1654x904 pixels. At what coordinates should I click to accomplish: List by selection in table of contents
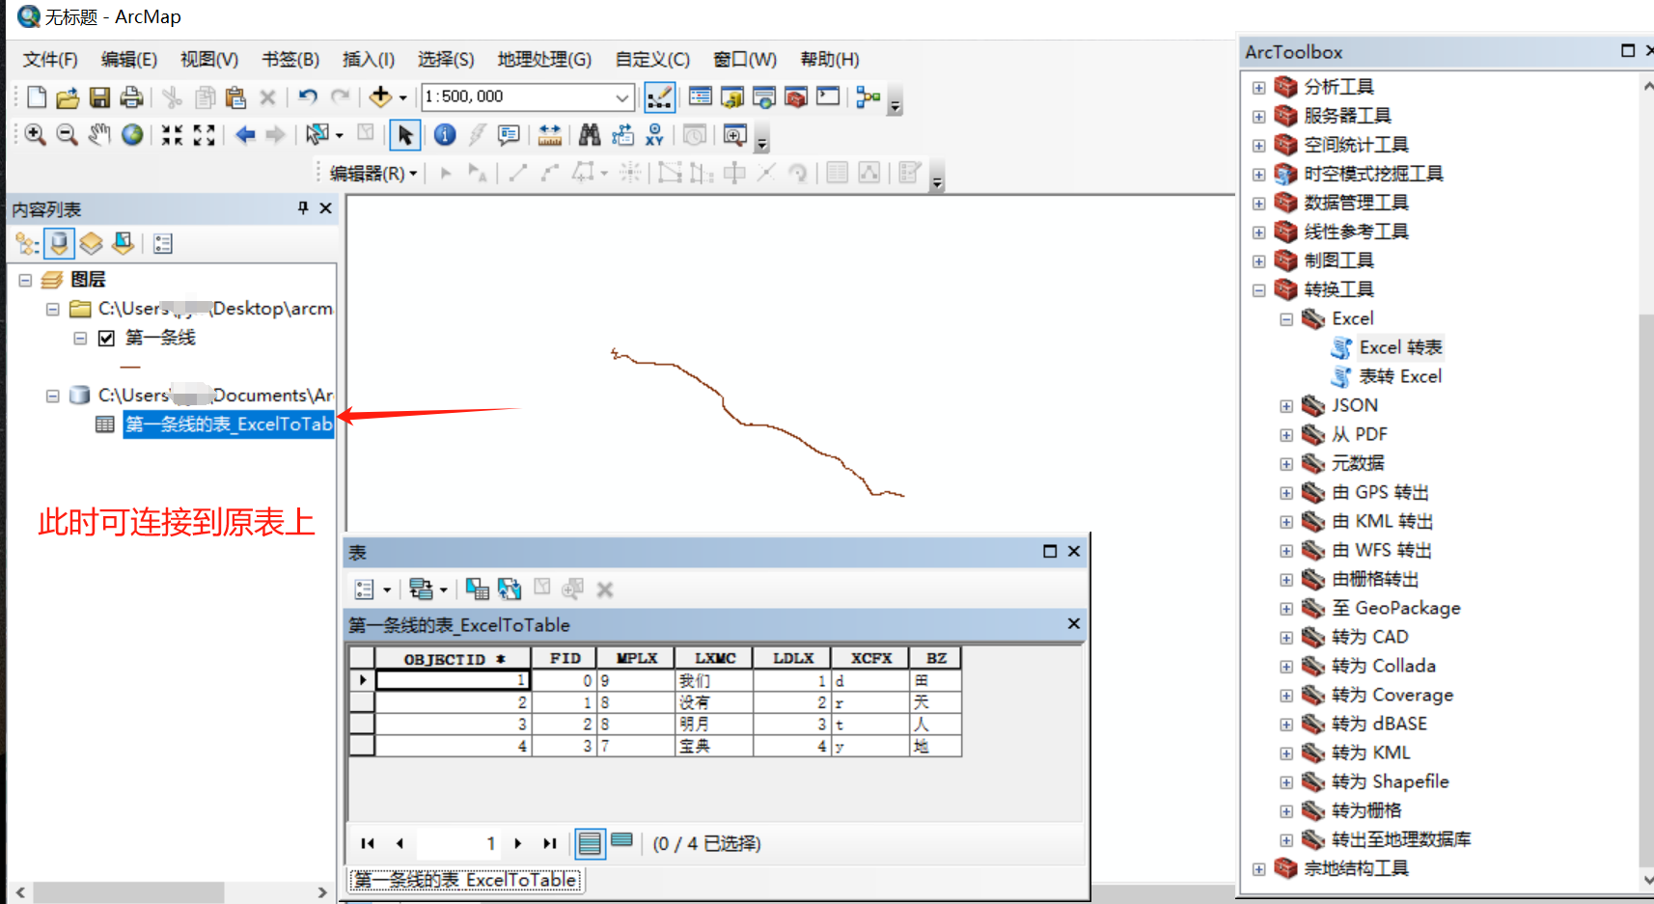click(123, 244)
